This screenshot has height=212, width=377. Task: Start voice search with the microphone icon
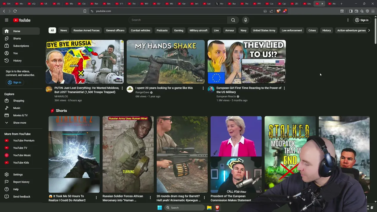point(246,20)
